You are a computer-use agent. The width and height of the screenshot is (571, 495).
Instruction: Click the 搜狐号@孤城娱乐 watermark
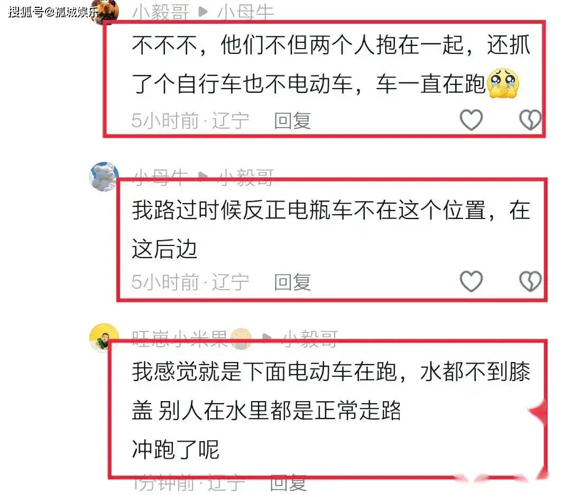[53, 12]
